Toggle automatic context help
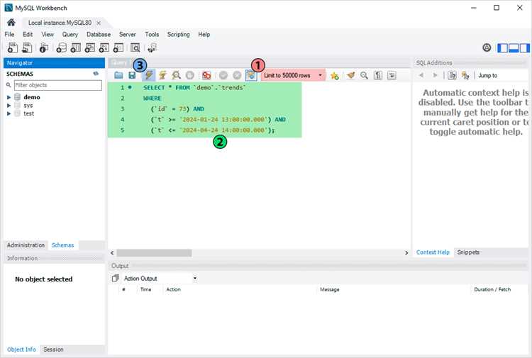The width and height of the screenshot is (532, 358). [465, 75]
